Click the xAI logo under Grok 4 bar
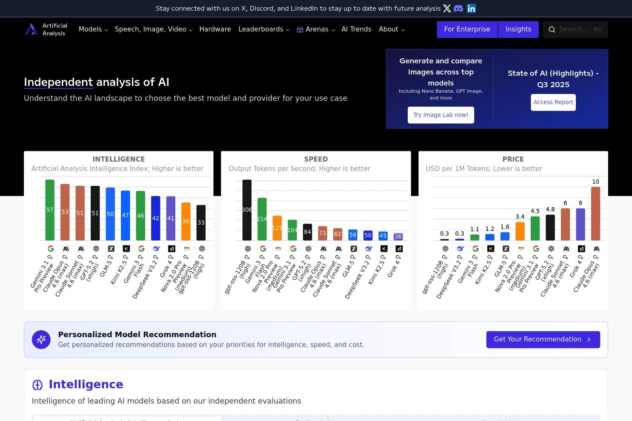The width and height of the screenshot is (632, 421). (172, 248)
